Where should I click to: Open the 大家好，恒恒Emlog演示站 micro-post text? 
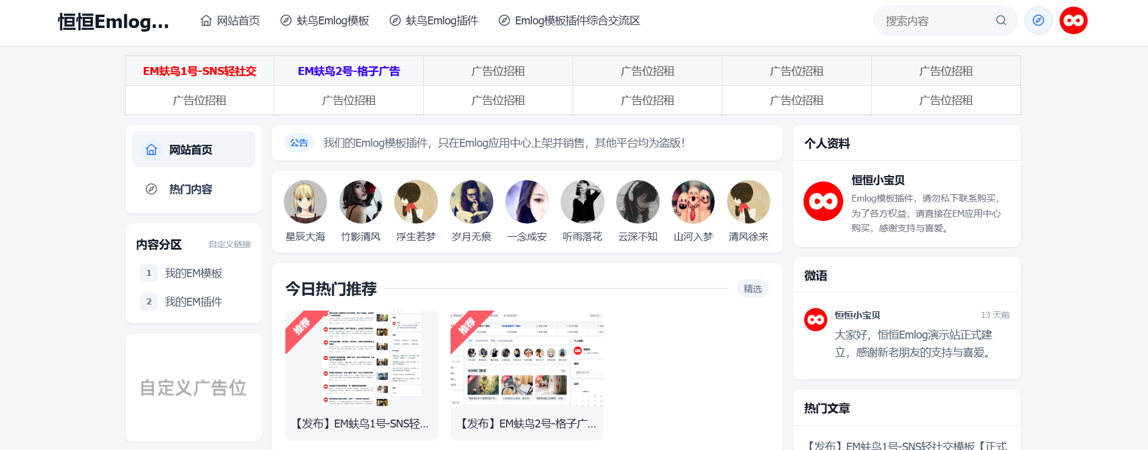(x=913, y=343)
